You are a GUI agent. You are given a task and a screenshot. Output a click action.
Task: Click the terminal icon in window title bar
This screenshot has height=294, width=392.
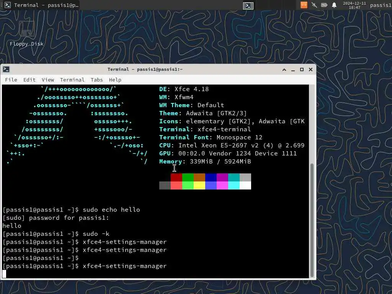coord(6,70)
